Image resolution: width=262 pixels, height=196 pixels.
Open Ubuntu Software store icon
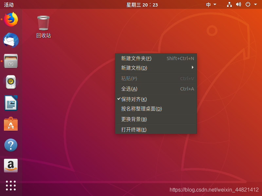11,124
